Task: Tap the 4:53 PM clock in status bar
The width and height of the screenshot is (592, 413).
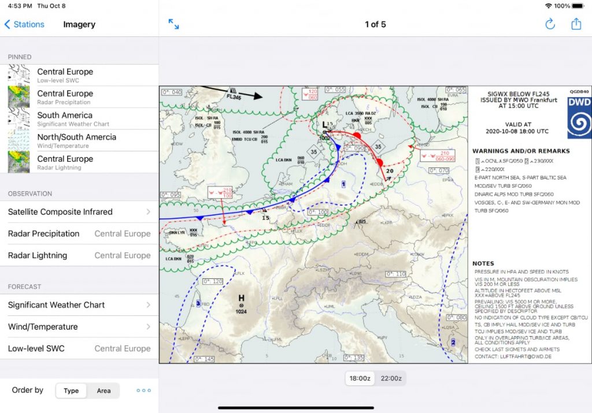Action: coord(20,6)
